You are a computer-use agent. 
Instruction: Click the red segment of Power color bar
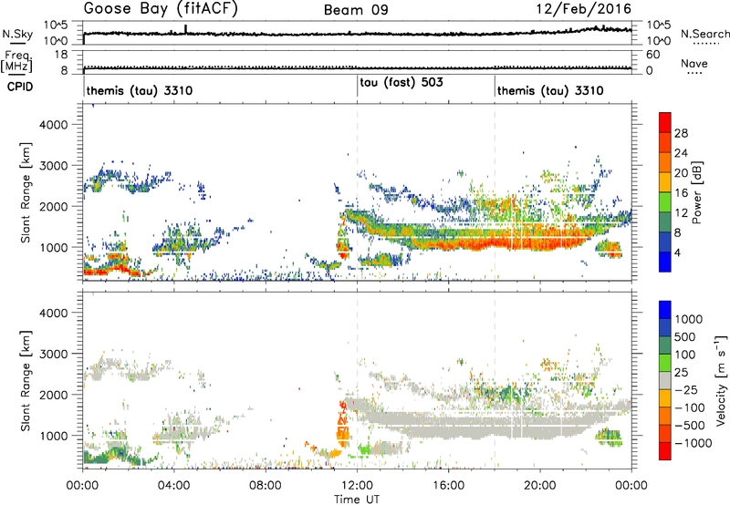pyautogui.click(x=665, y=122)
